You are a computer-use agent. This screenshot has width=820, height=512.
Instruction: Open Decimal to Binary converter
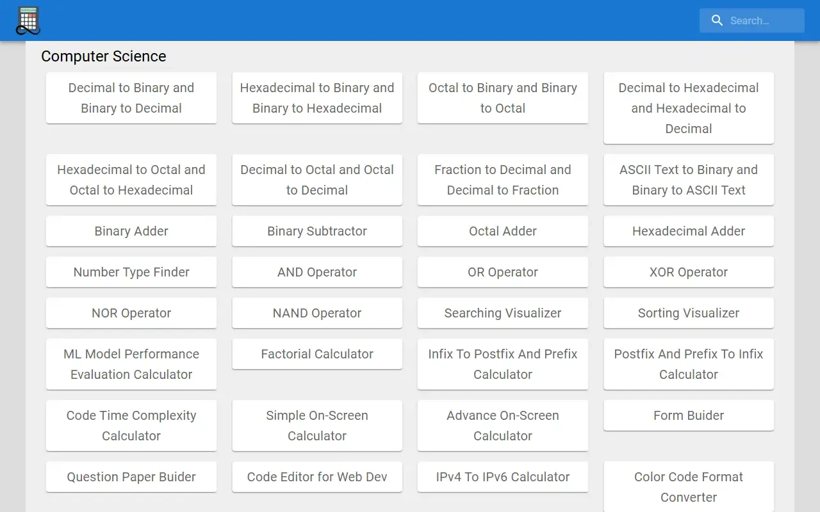coord(131,98)
